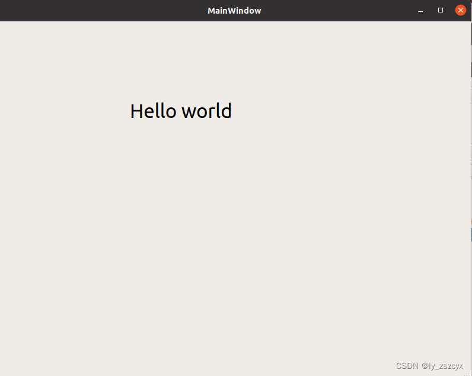Click the resize grip in bottom-right corner
Screen dimensions: 472x376
click(x=468, y=373)
